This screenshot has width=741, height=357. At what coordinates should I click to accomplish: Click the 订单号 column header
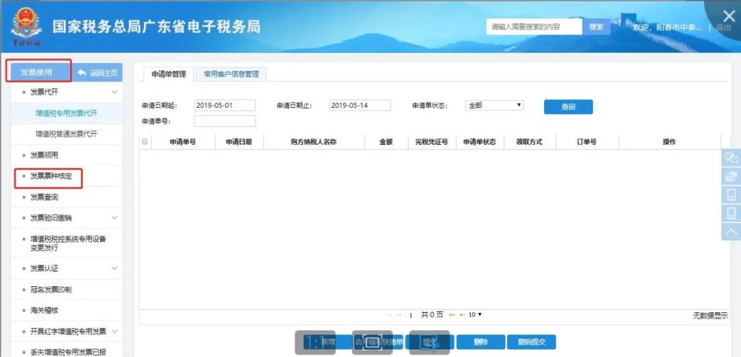click(587, 142)
